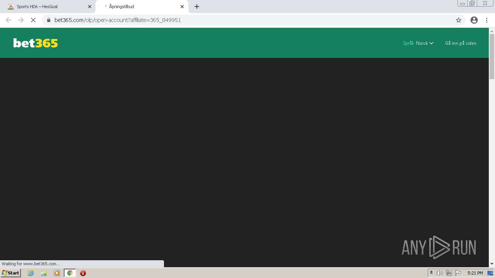Go back to the previous page

point(9,20)
